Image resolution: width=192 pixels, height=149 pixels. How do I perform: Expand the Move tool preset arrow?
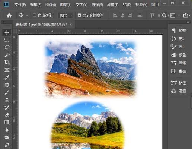coord(27,16)
